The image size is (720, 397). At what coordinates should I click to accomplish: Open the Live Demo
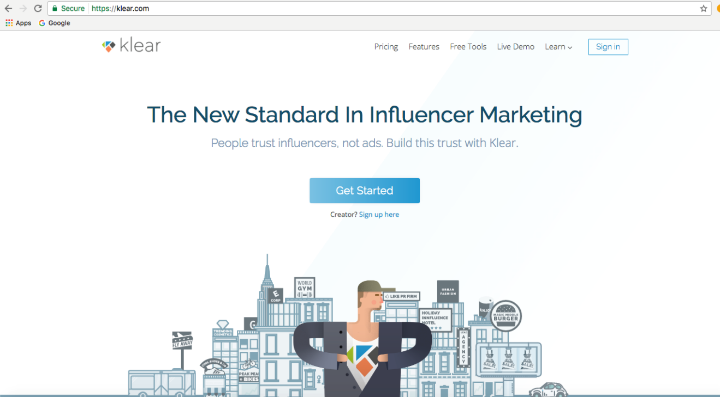515,47
